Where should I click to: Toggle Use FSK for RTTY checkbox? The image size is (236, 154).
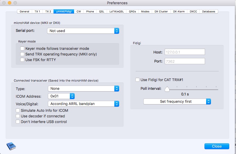[x=23, y=60]
